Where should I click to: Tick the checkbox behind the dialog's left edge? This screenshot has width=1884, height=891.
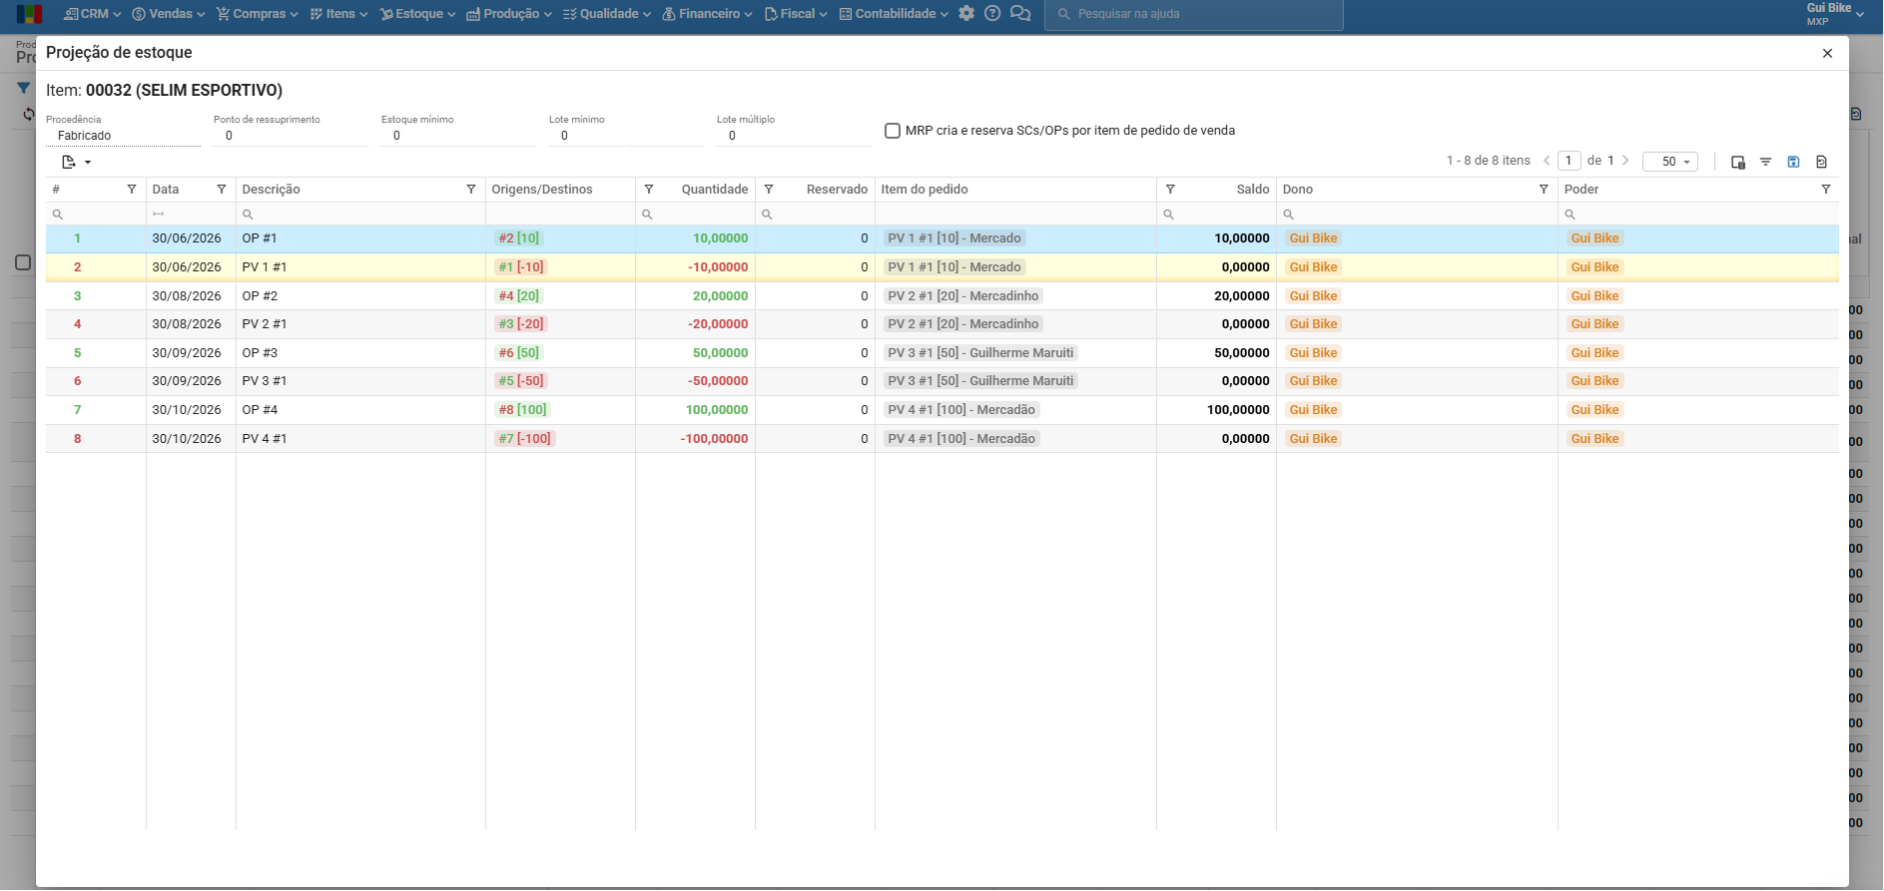click(23, 262)
